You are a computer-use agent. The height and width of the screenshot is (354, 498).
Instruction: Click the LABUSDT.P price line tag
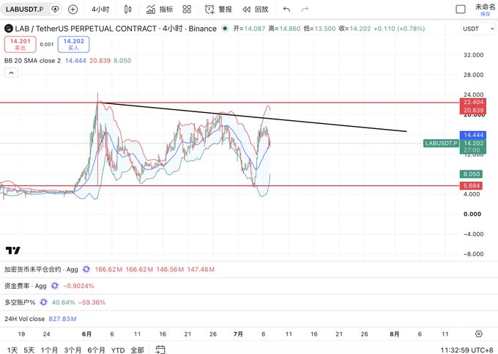pyautogui.click(x=441, y=144)
